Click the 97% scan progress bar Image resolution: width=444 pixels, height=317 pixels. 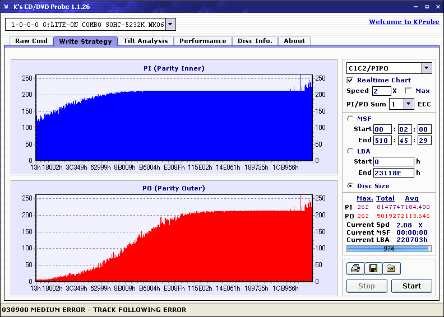click(389, 249)
